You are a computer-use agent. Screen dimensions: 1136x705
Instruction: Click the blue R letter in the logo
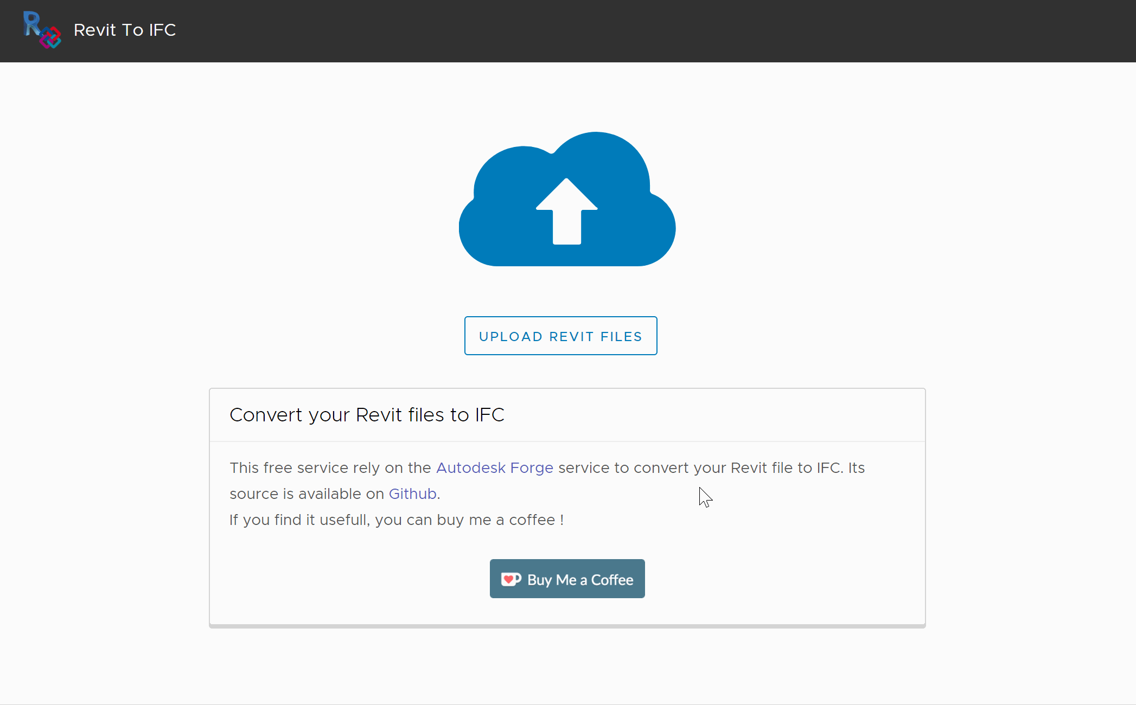click(x=32, y=23)
